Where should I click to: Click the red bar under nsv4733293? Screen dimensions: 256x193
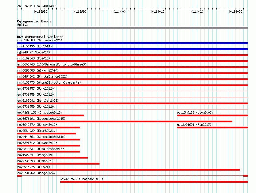click(58, 164)
